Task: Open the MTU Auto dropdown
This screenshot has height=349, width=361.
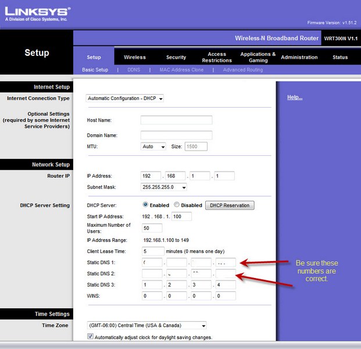Action: pyautogui.click(x=153, y=147)
